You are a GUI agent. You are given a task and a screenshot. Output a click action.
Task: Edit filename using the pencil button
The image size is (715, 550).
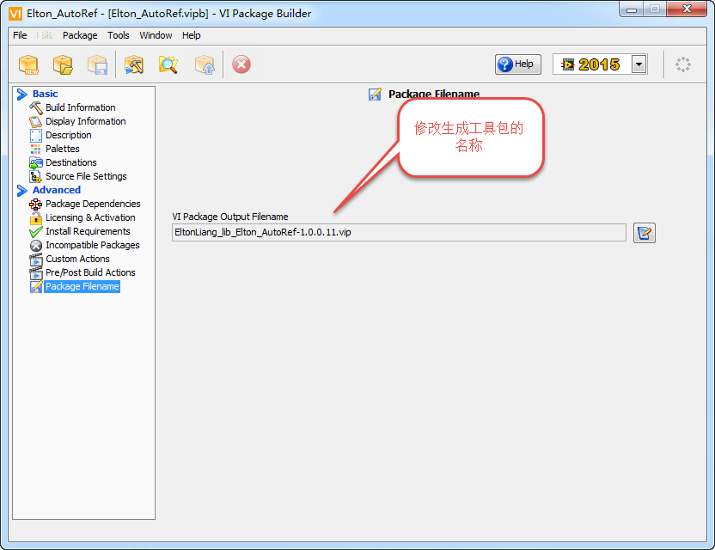point(645,233)
